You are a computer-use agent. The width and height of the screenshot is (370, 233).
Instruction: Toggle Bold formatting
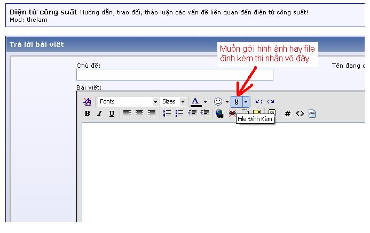88,114
